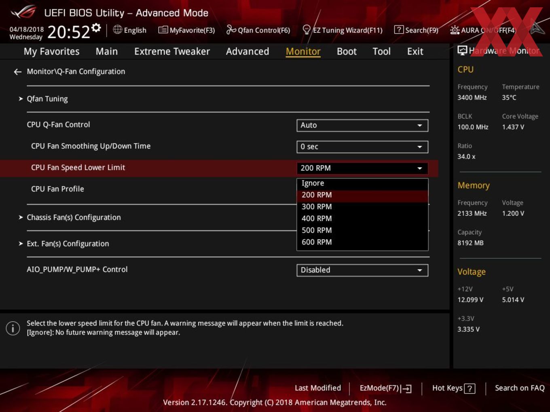The width and height of the screenshot is (550, 412).
Task: Open CPU Fan Smoothing Up/Down Time dropdown
Action: click(x=362, y=147)
